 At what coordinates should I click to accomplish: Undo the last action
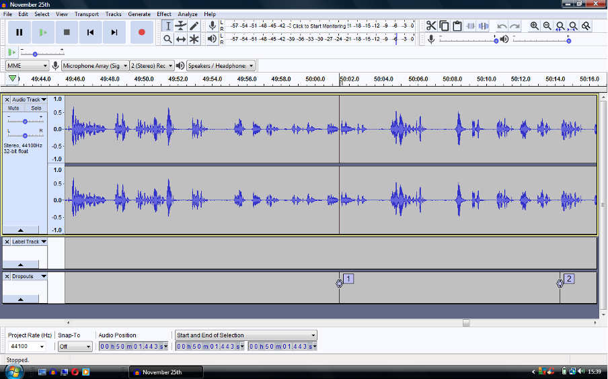pos(502,26)
